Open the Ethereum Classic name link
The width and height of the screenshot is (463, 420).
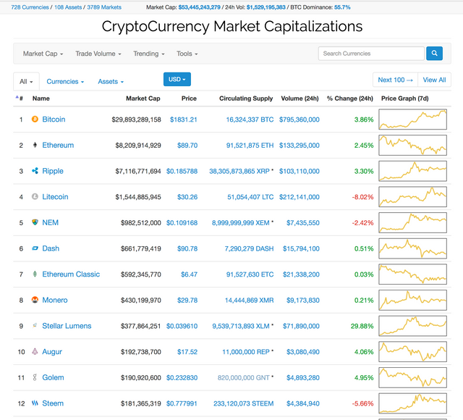tap(71, 274)
